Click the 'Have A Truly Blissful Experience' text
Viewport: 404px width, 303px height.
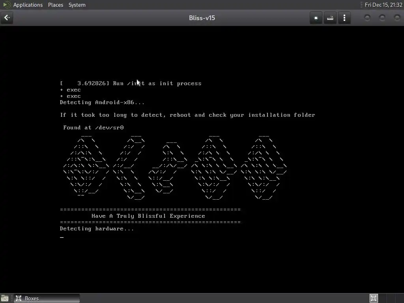click(x=148, y=216)
